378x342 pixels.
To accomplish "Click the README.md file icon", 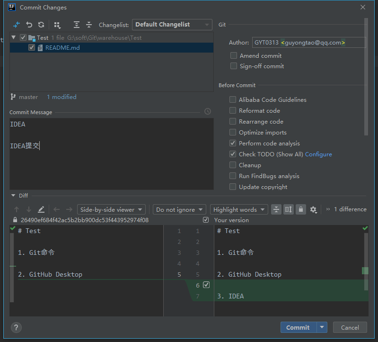I will [40, 48].
